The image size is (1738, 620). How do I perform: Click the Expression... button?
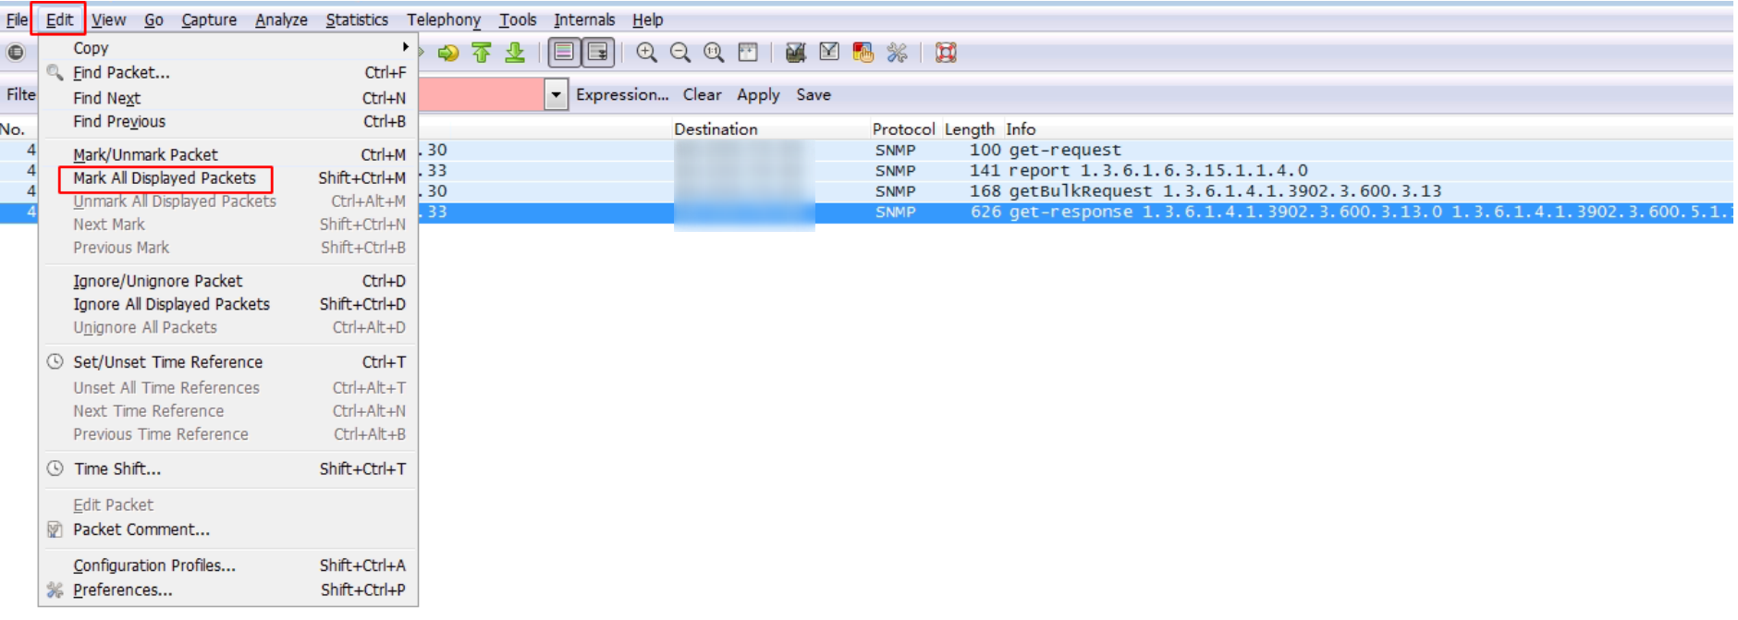622,94
